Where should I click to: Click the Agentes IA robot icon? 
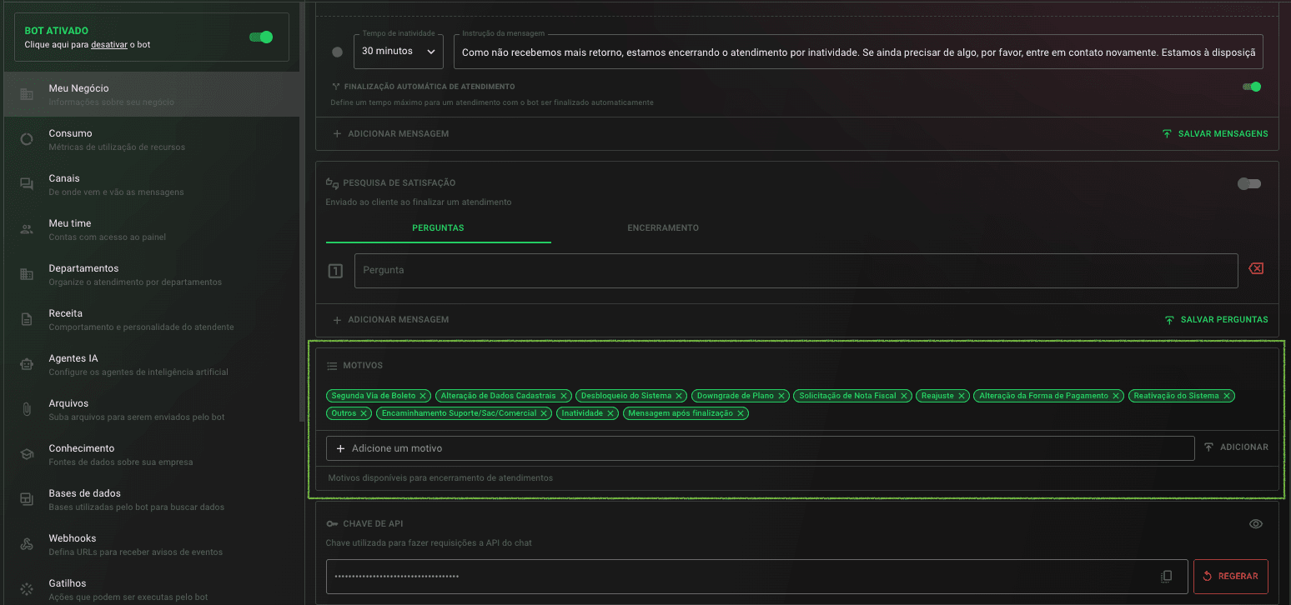coord(27,364)
